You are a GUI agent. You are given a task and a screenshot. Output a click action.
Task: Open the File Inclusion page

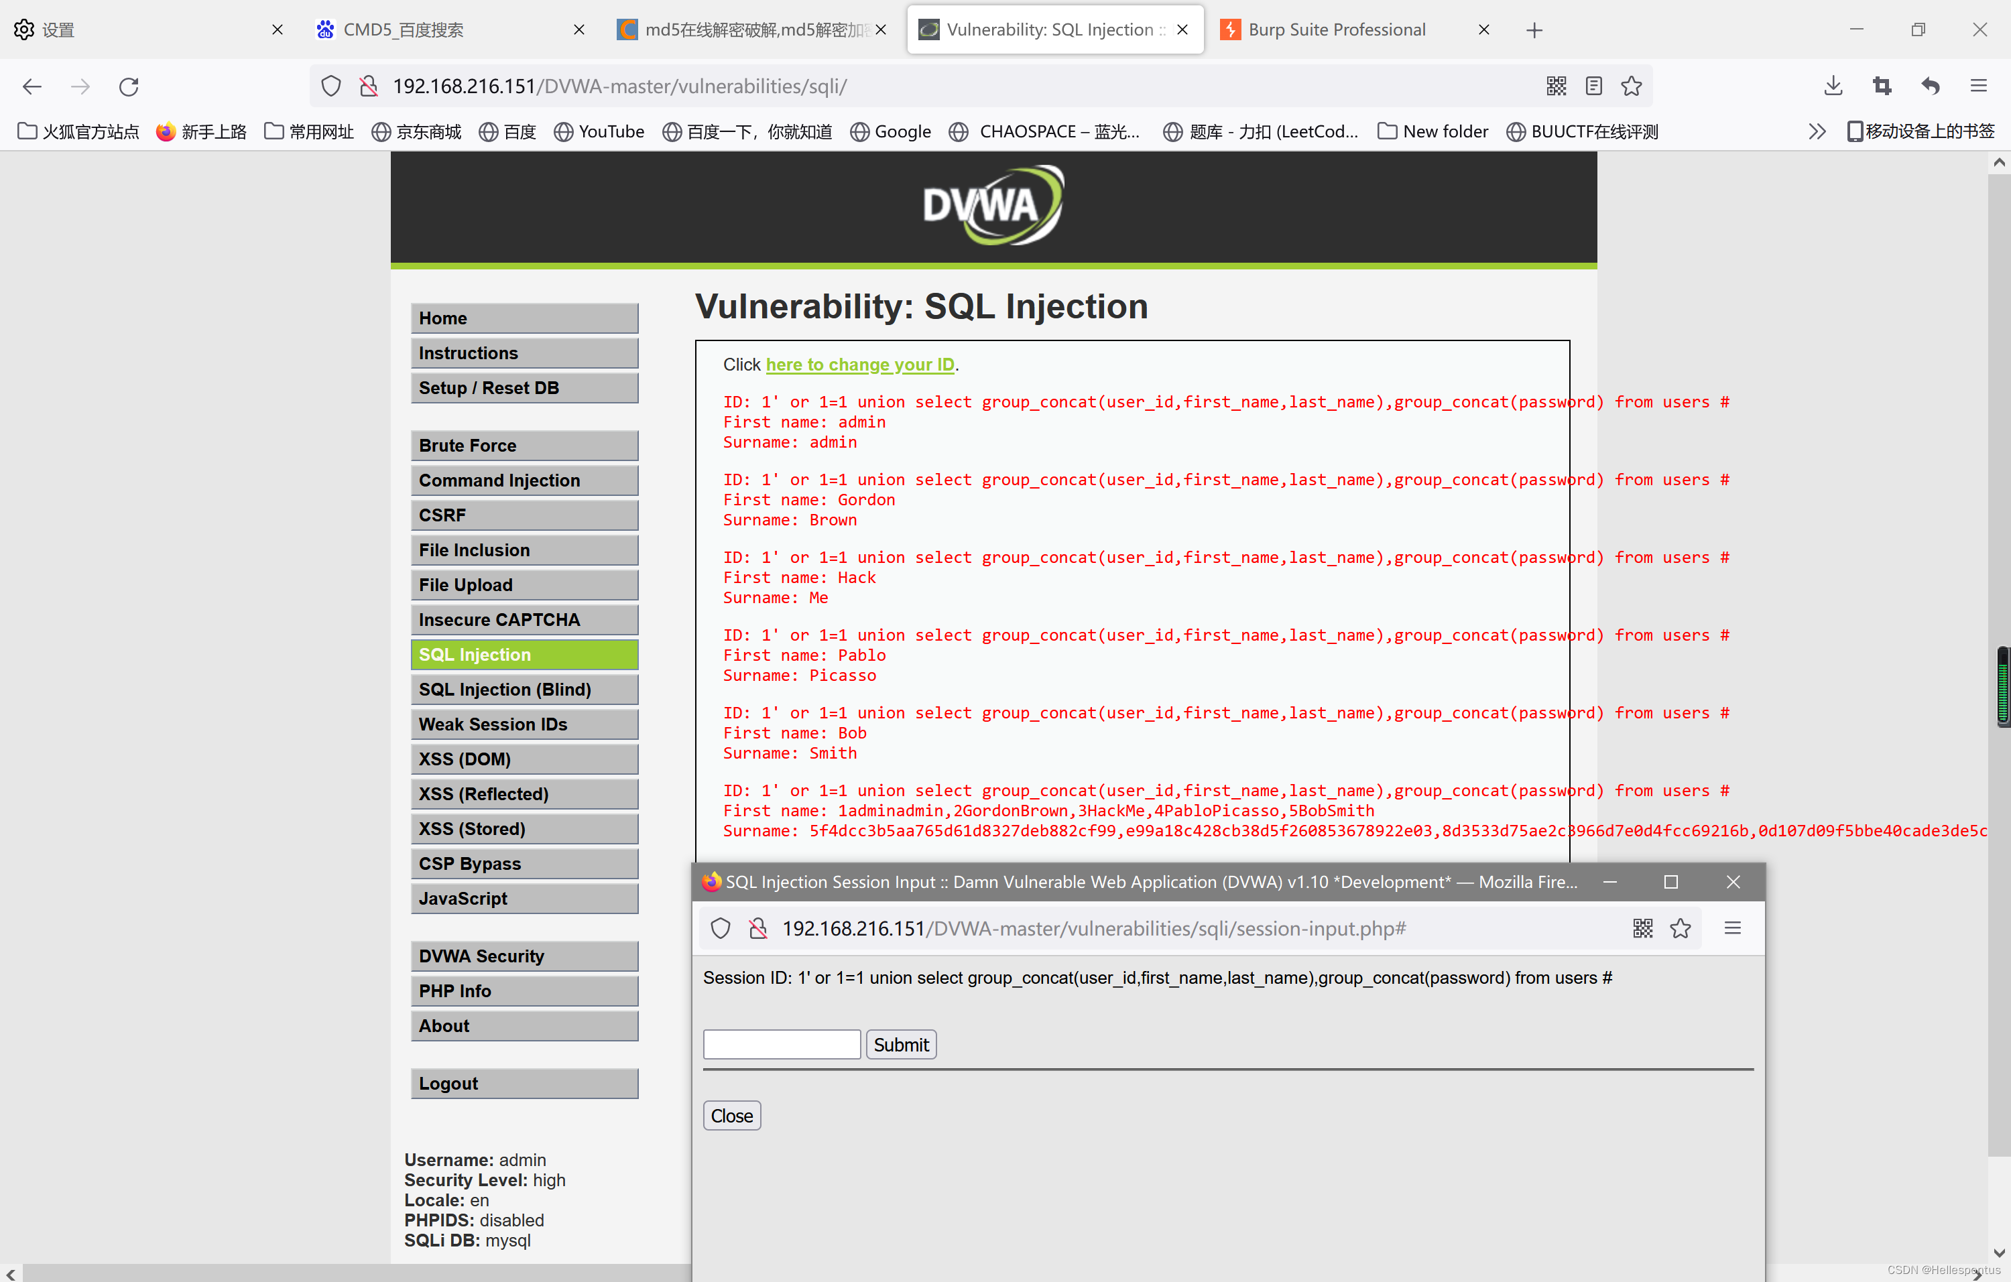click(524, 550)
